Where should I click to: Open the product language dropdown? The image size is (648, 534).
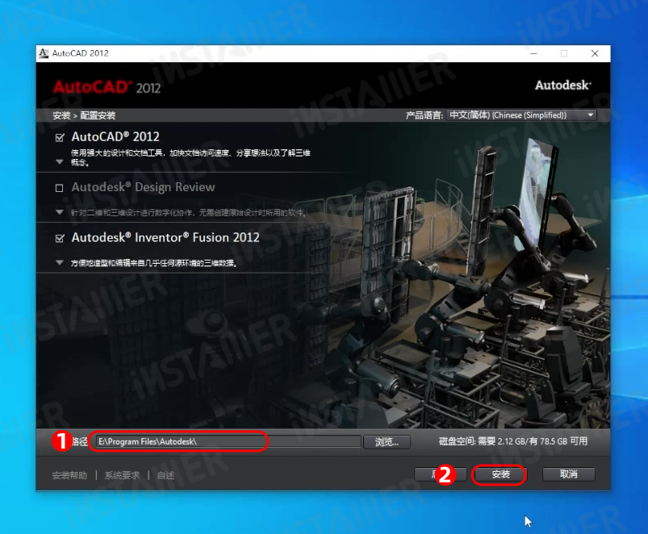(521, 115)
